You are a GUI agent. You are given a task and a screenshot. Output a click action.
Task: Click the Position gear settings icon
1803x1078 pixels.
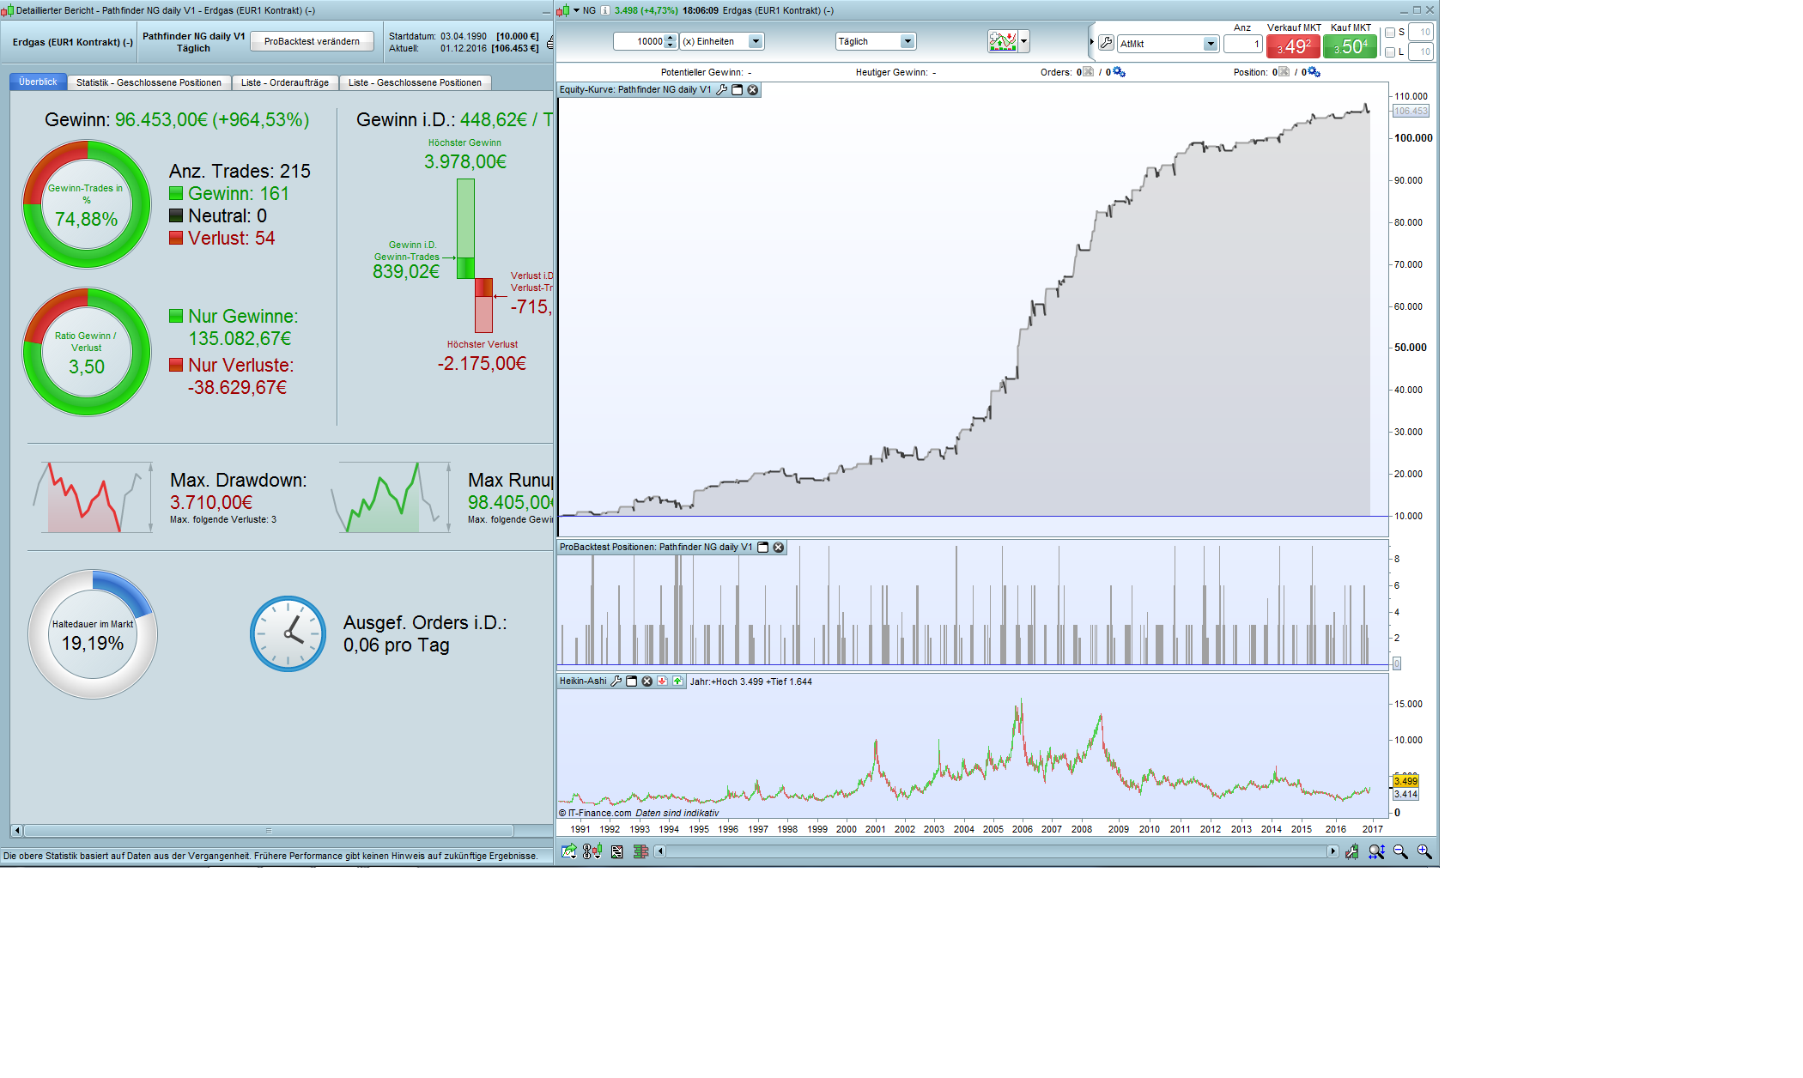[x=1314, y=72]
